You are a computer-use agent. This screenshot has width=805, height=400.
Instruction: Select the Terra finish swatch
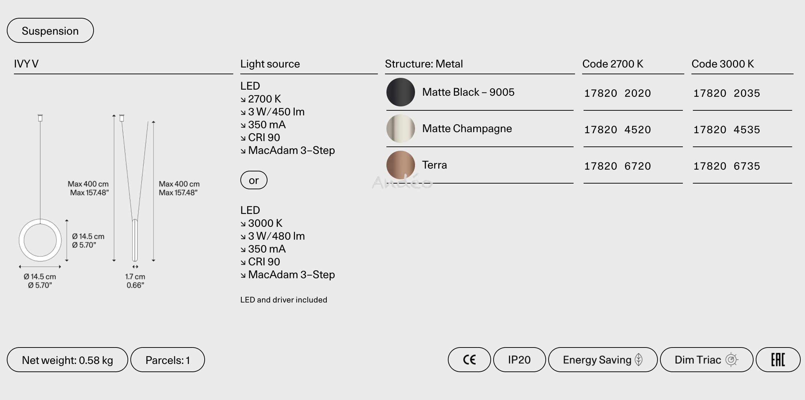point(400,165)
